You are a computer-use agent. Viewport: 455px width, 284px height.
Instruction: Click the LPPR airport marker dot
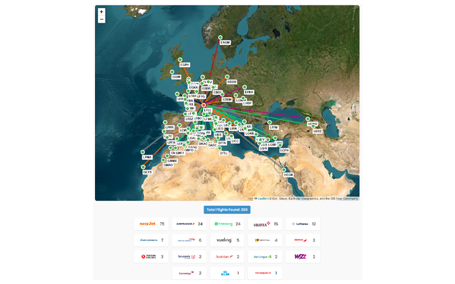[x=165, y=122]
